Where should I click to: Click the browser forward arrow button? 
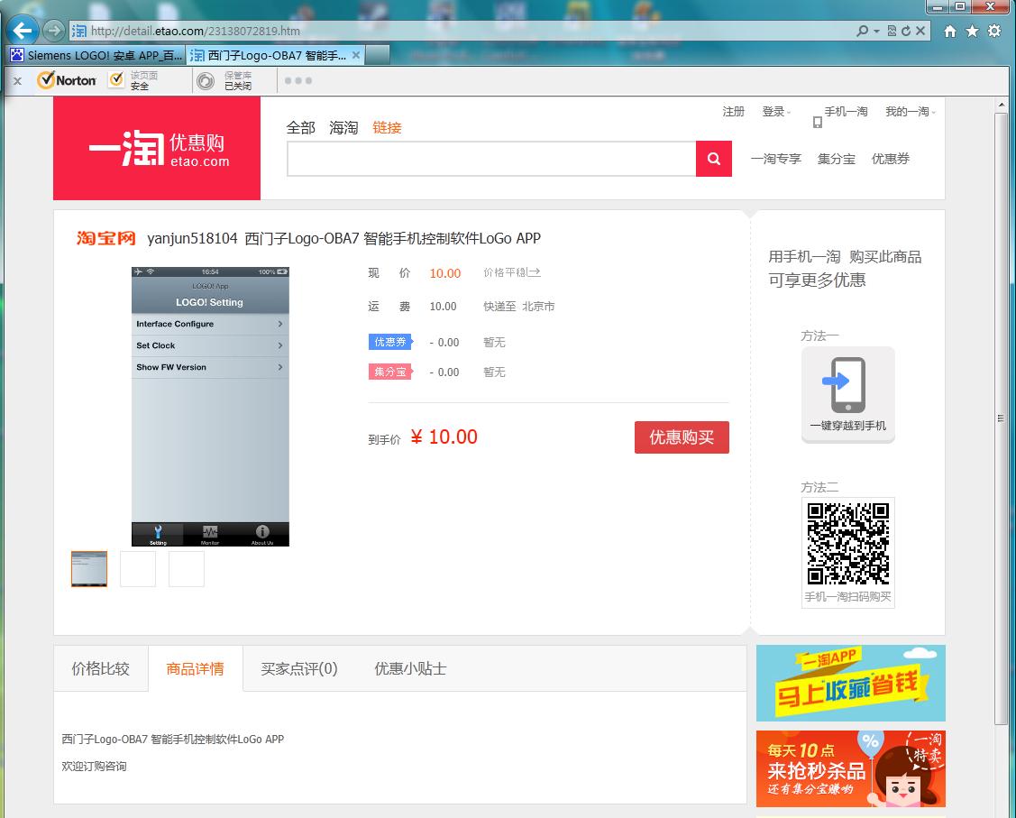54,31
